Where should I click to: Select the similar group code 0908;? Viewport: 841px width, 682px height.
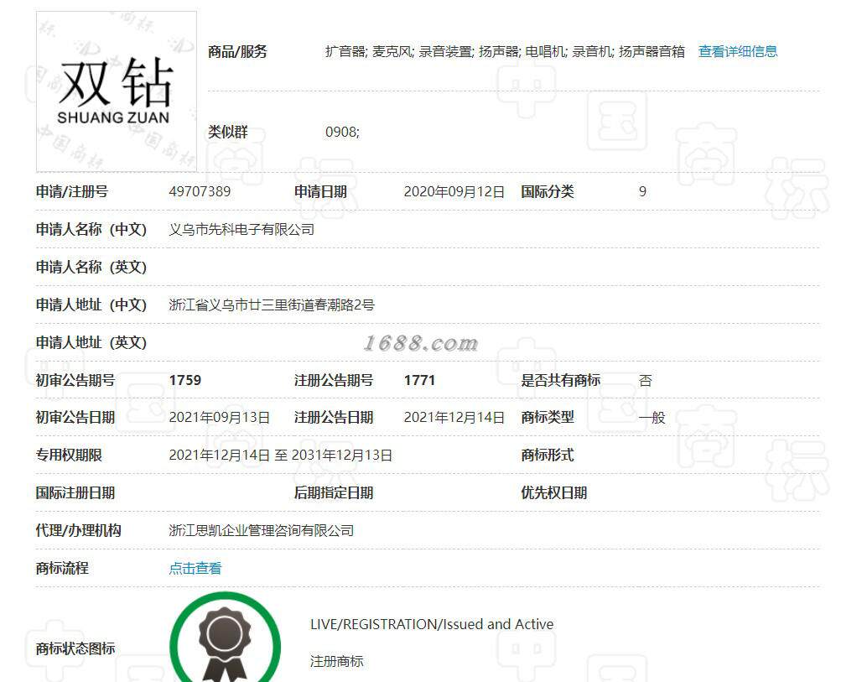(342, 132)
